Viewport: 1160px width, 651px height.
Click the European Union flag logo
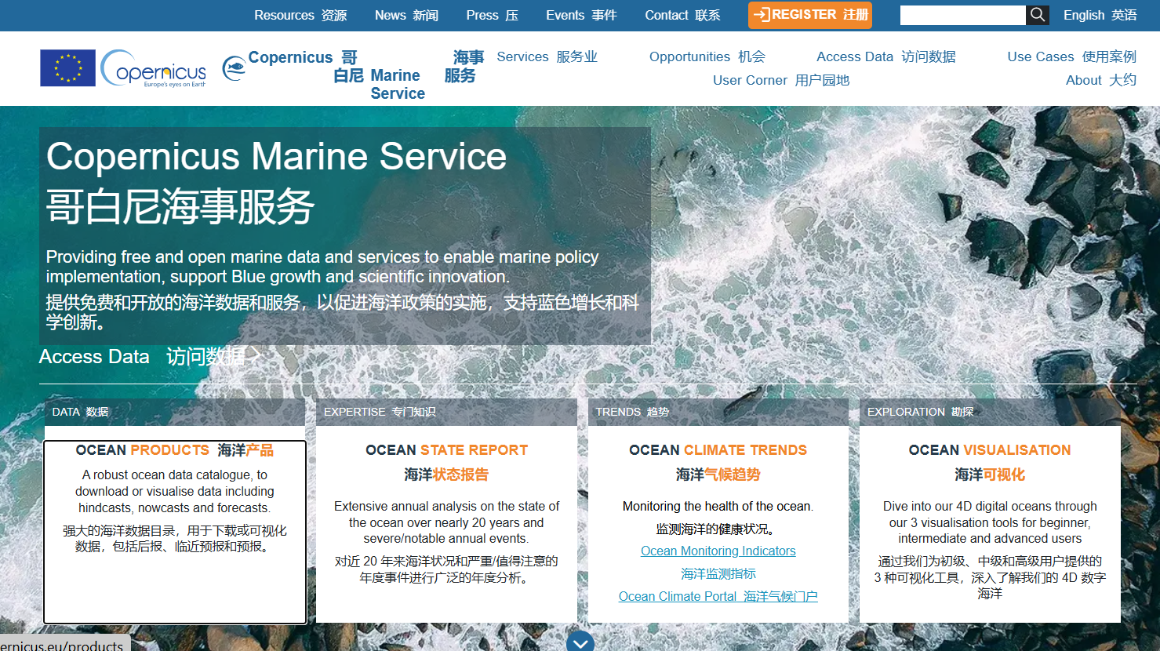coord(68,67)
